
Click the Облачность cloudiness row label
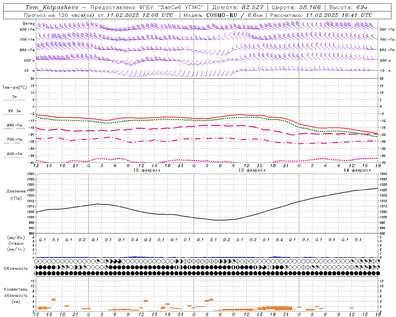(16, 268)
